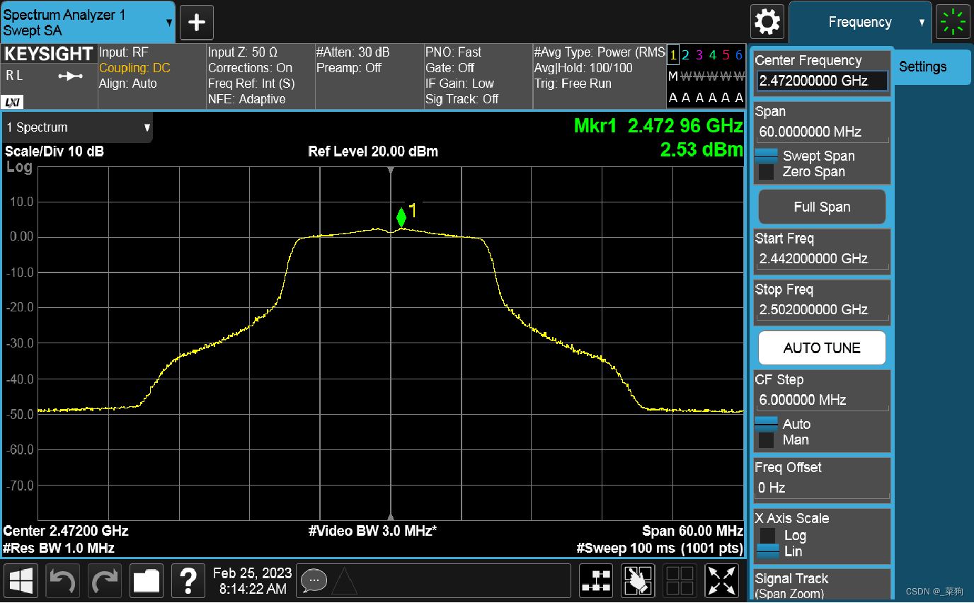Click the Full Span button
974x603 pixels.
822,207
